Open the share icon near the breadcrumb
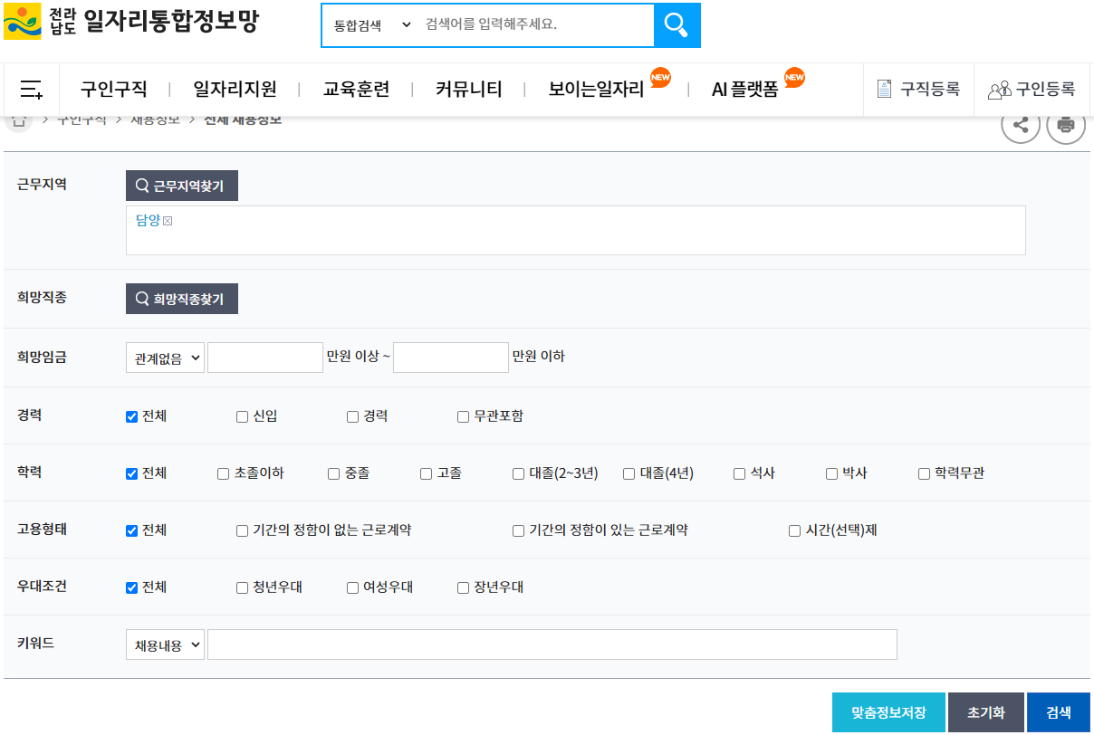The height and width of the screenshot is (735, 1094). pyautogui.click(x=1021, y=125)
